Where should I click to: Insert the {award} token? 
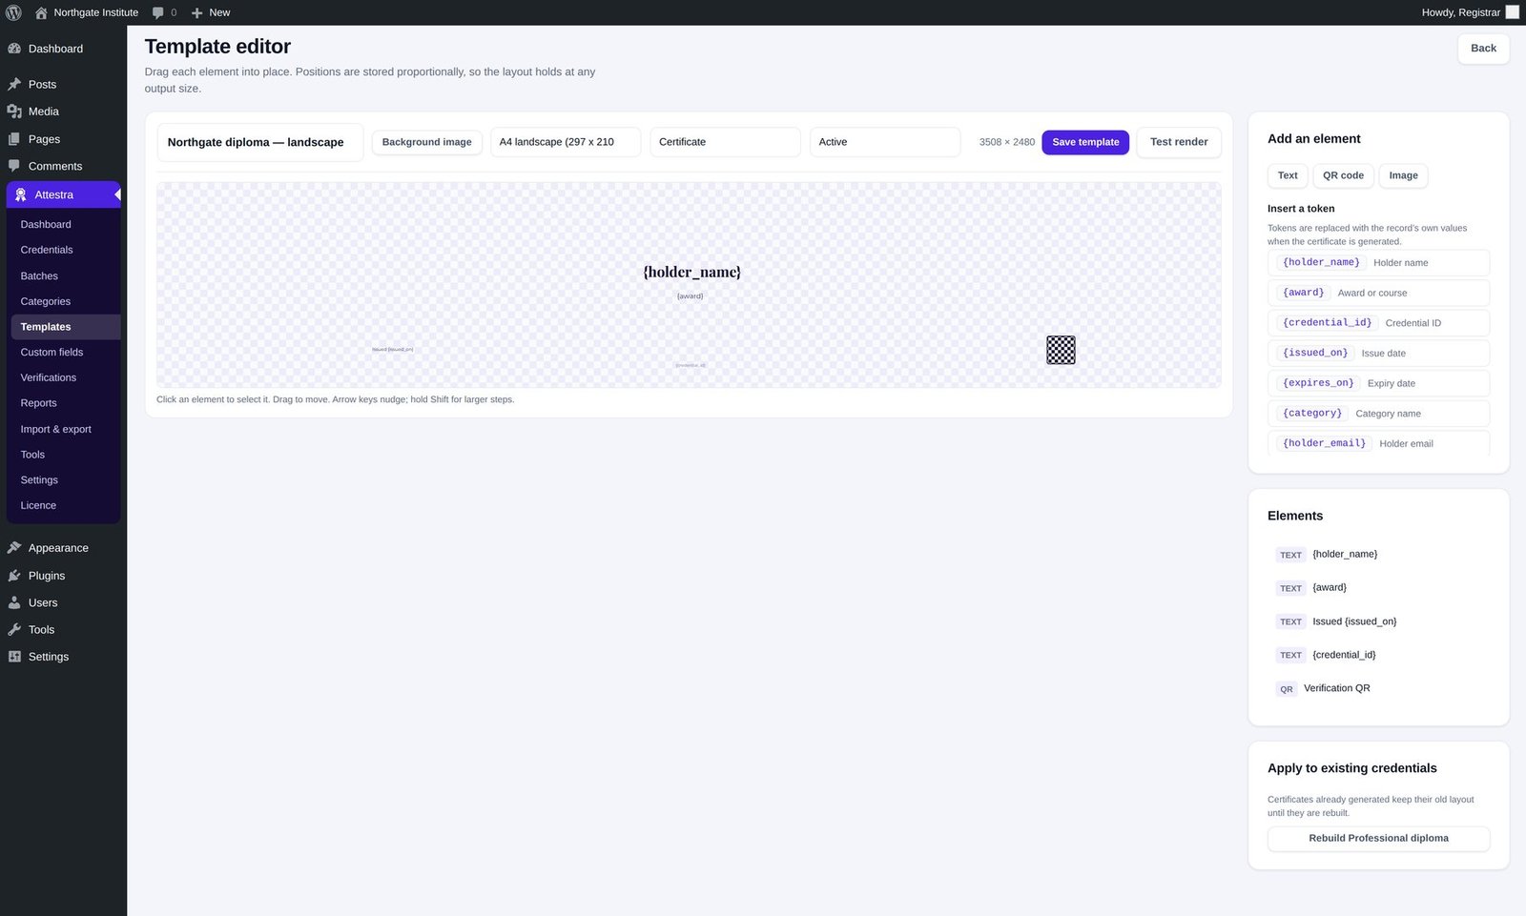pos(1378,293)
